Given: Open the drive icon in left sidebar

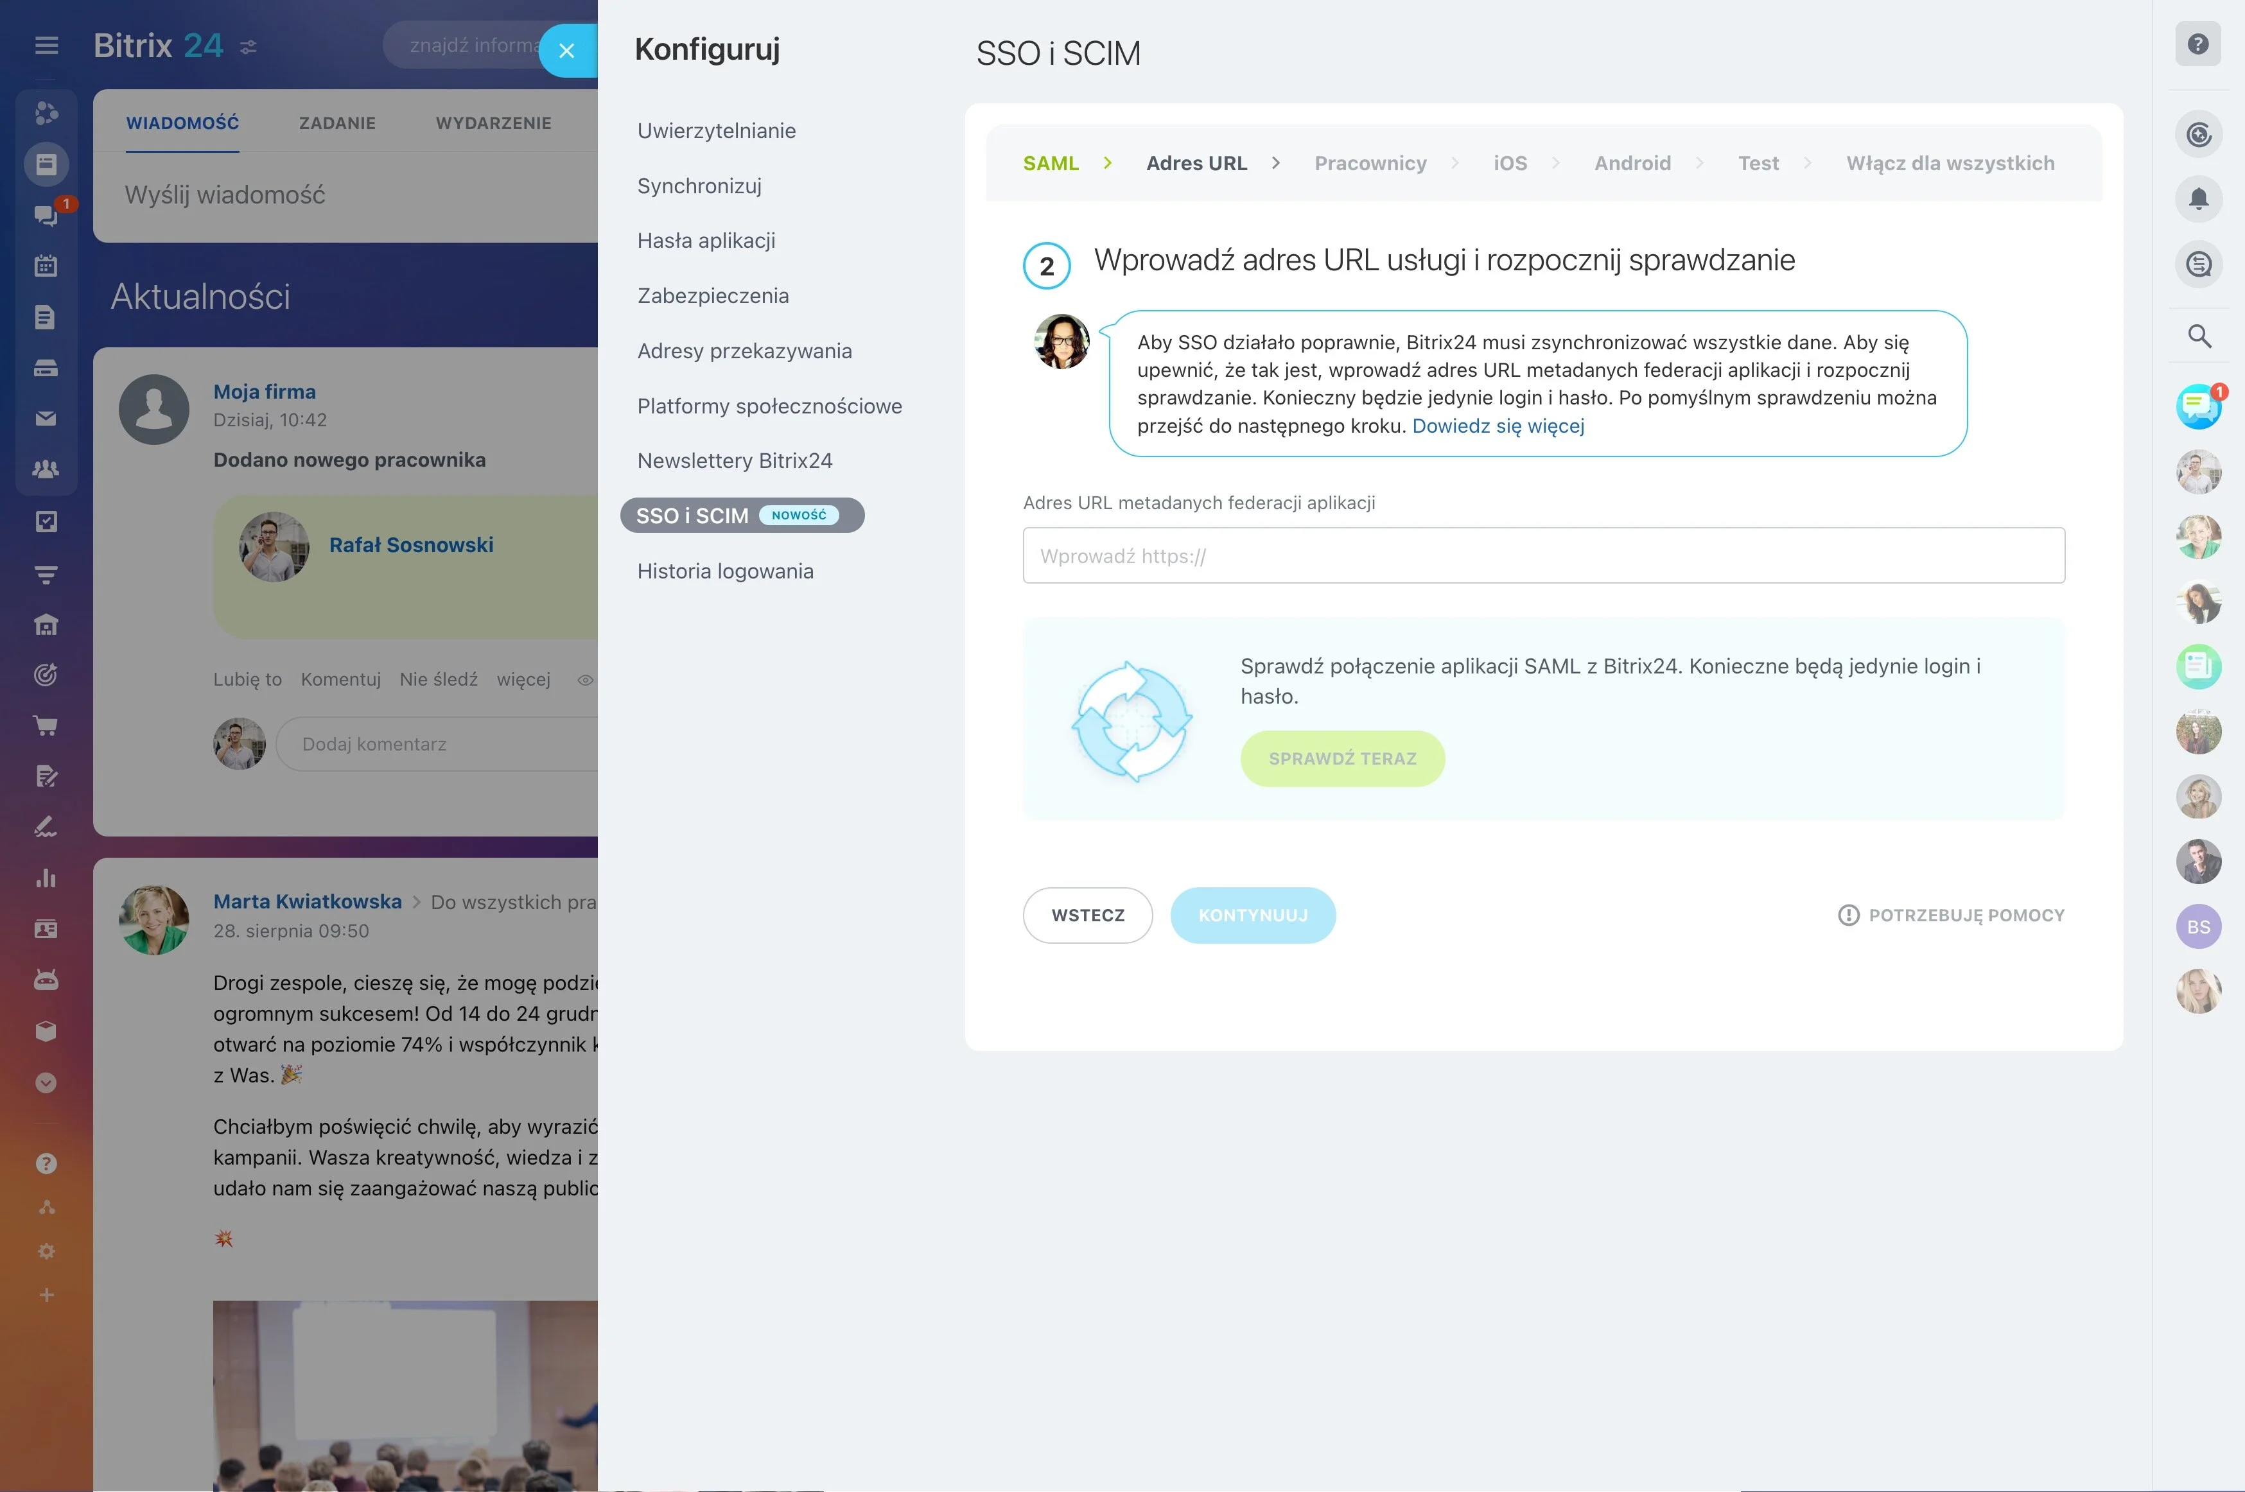Looking at the screenshot, I should [46, 369].
